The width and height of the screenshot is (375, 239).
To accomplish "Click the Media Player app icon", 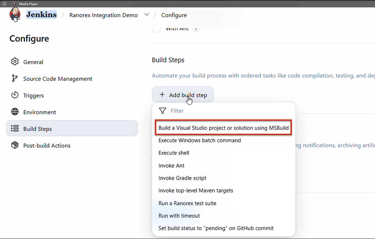I will point(14,4).
